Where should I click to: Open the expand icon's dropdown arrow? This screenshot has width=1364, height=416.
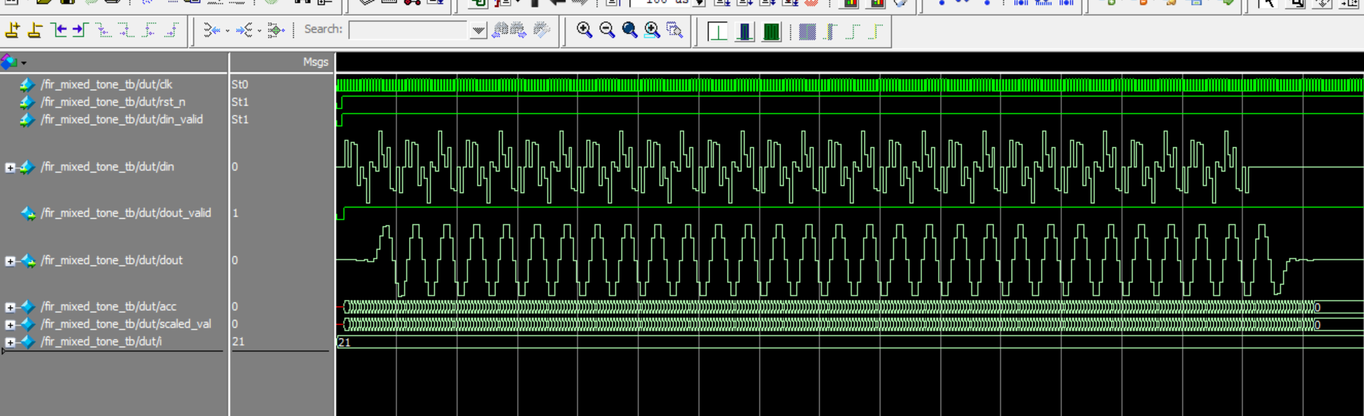pyautogui.click(x=259, y=30)
